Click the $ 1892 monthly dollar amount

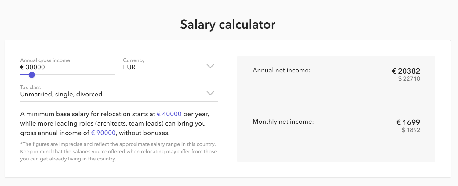click(411, 130)
